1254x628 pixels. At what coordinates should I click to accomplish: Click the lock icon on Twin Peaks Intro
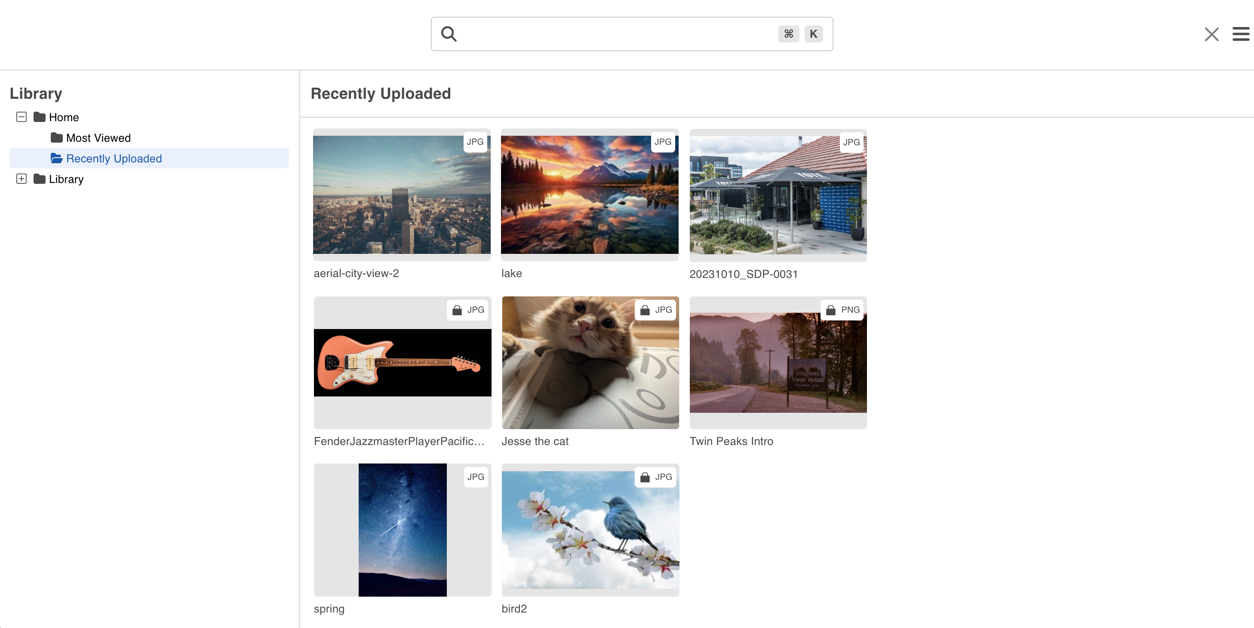pyautogui.click(x=830, y=310)
